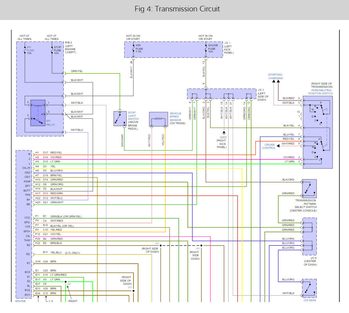
Task: Click the J/B 1 junction block label
Action: [x=227, y=43]
